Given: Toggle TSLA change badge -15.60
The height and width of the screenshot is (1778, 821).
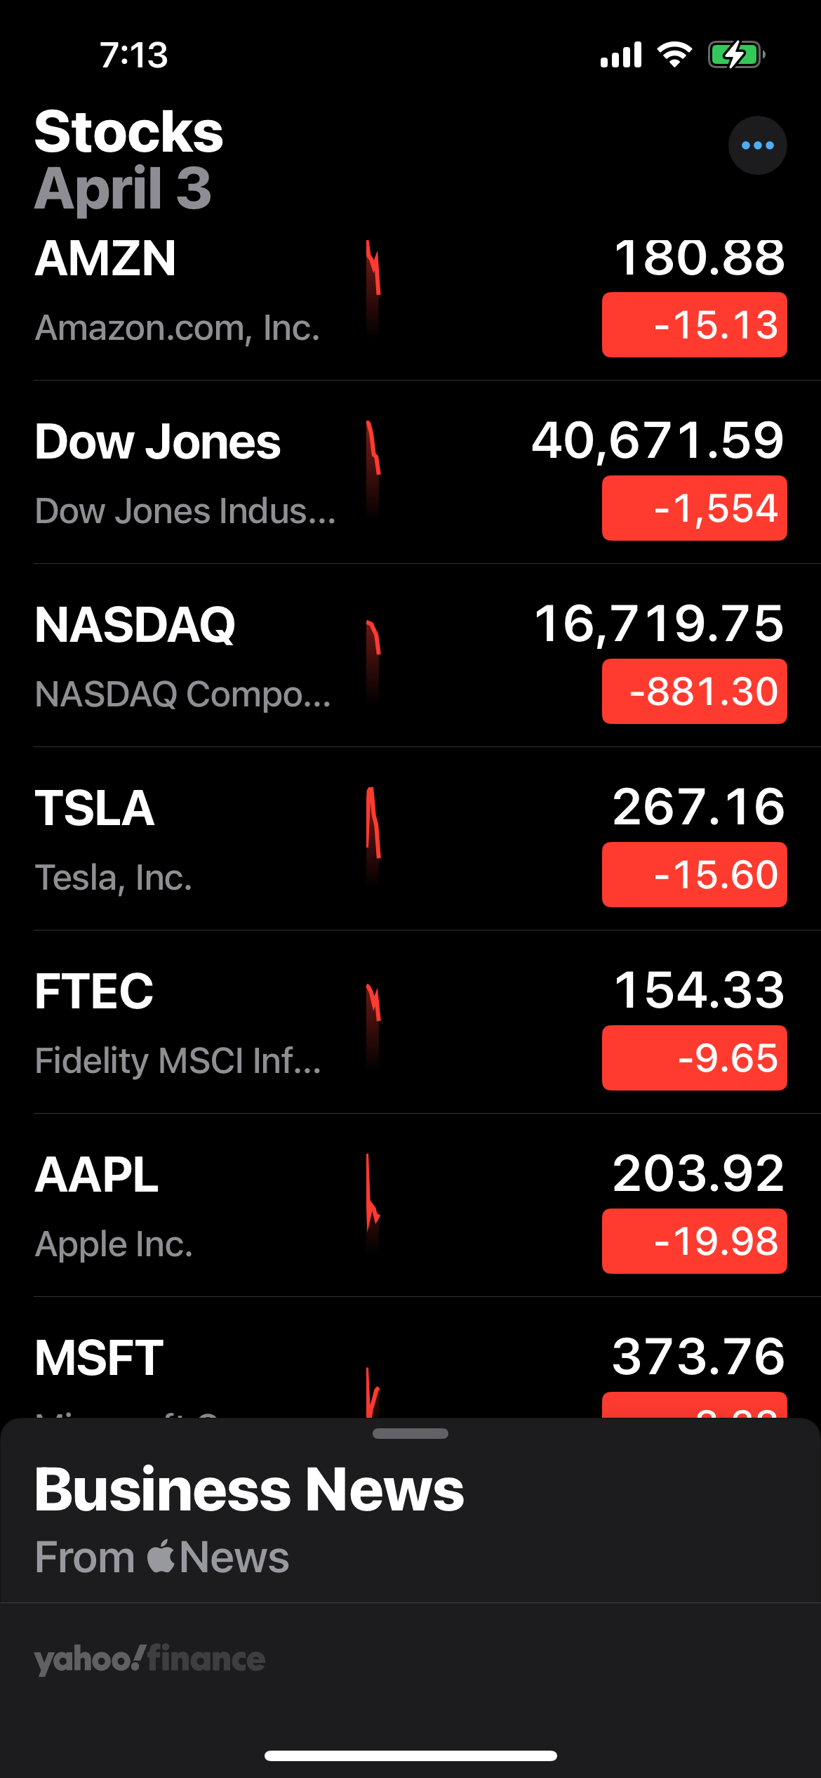Looking at the screenshot, I should click(x=694, y=875).
